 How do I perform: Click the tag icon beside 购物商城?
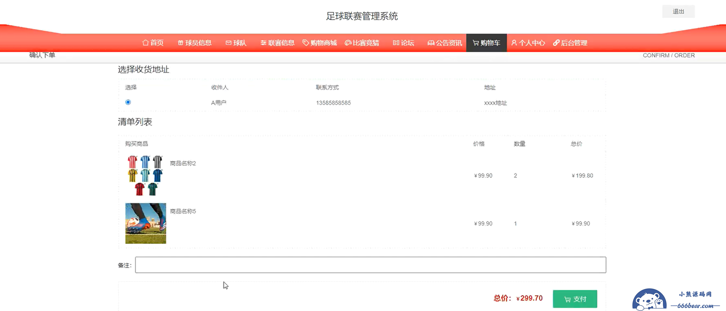[305, 42]
